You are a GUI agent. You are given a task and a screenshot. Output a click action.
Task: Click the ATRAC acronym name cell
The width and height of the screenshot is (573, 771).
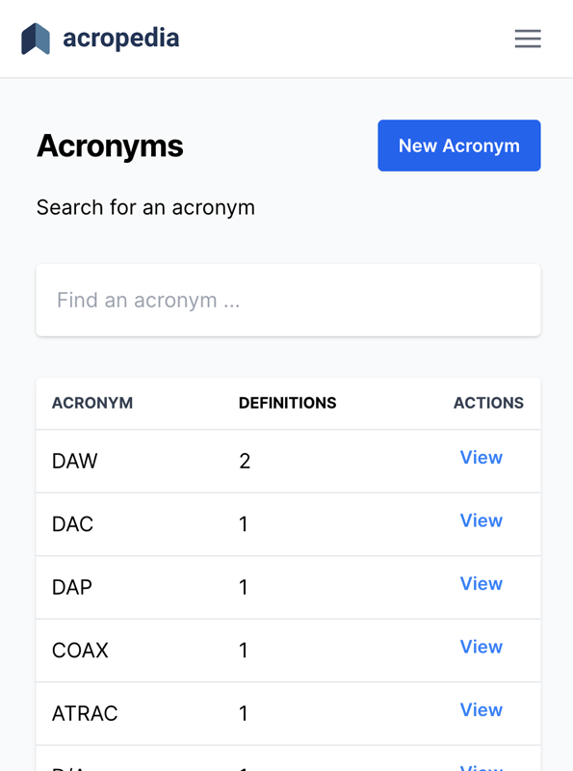[85, 713]
